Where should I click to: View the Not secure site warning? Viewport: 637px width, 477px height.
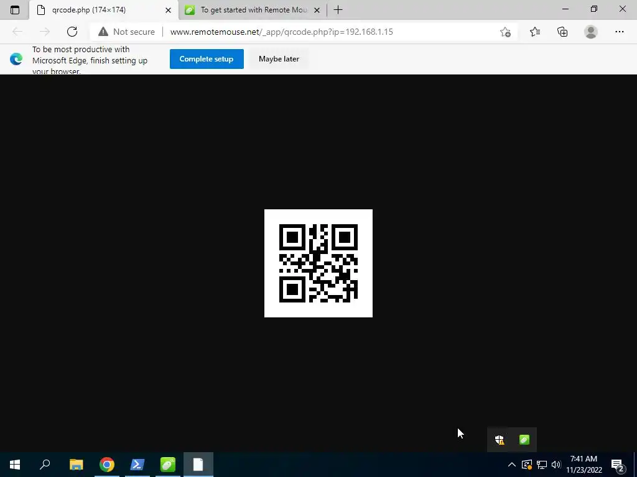coord(127,32)
